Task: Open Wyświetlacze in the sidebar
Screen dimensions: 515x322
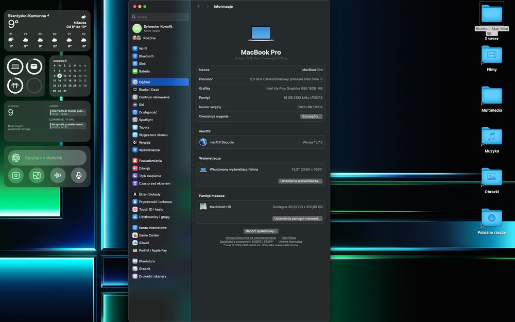Action: (160, 150)
